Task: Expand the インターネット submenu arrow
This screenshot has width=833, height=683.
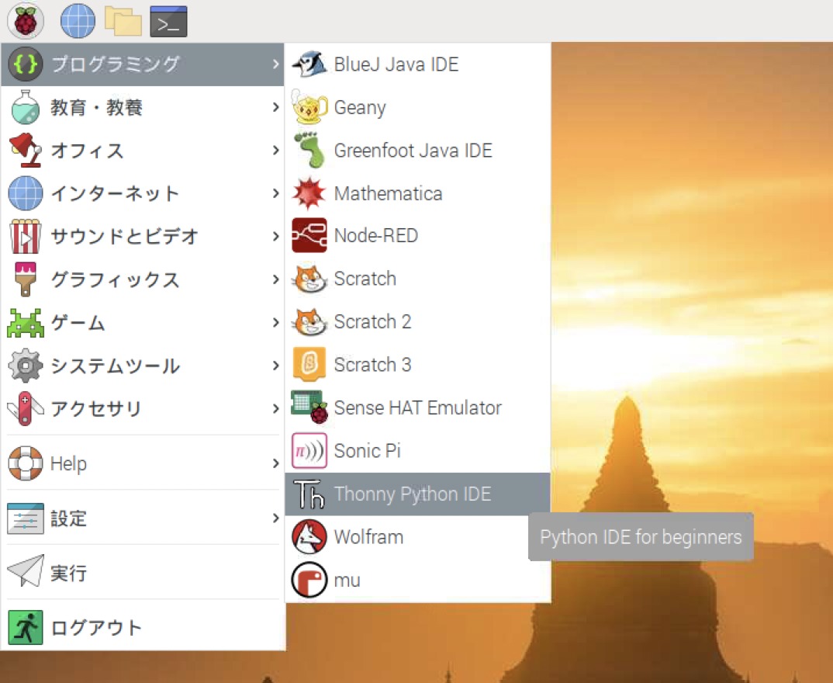Action: (x=275, y=193)
